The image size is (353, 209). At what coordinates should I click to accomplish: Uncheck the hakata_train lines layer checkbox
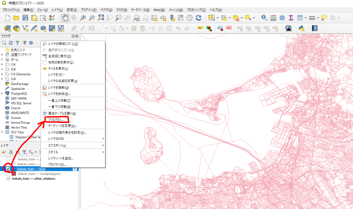8,169
